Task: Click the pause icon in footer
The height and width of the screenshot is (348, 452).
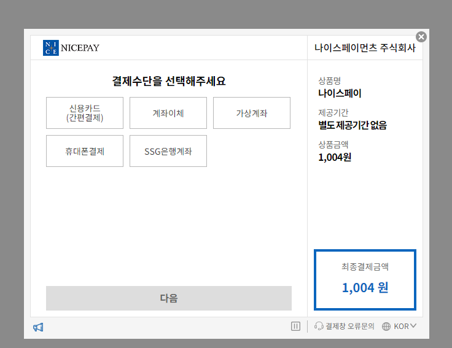Action: click(295, 327)
